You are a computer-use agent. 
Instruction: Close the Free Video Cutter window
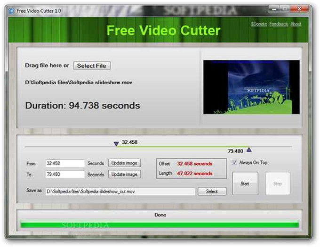click(x=299, y=9)
